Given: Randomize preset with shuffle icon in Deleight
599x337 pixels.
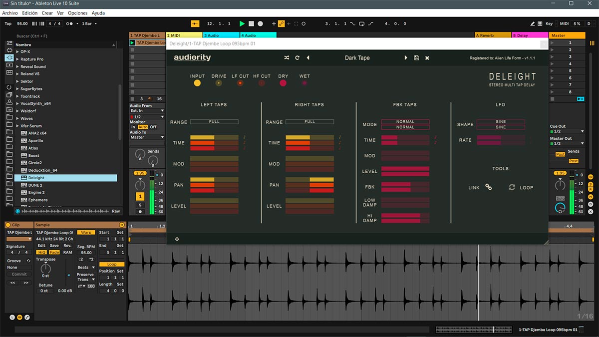Looking at the screenshot, I should tap(287, 58).
